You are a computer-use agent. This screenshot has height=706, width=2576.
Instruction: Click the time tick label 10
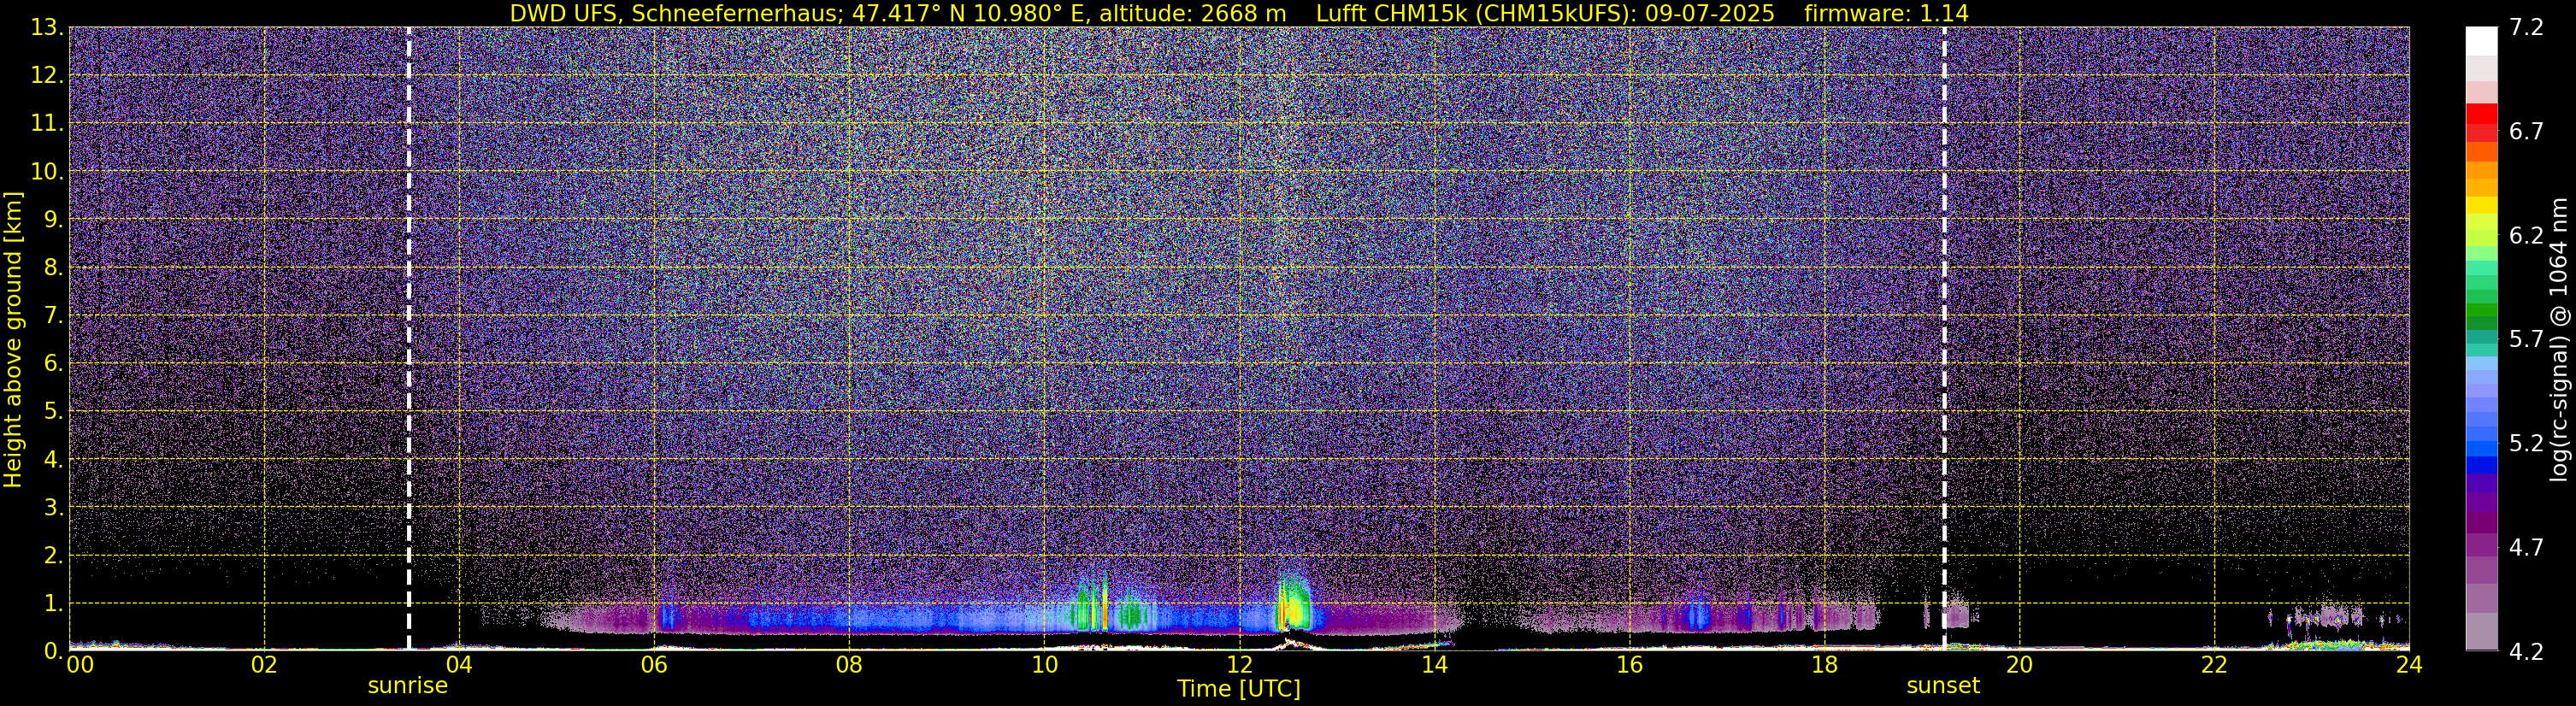(1044, 665)
